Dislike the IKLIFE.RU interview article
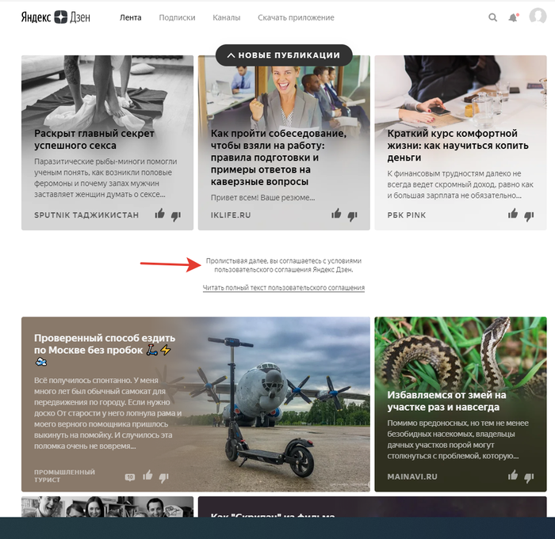 click(352, 214)
